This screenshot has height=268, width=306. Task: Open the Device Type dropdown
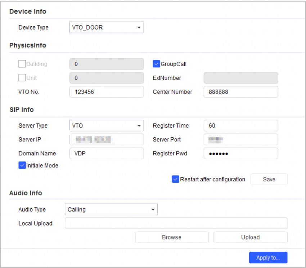(107, 27)
